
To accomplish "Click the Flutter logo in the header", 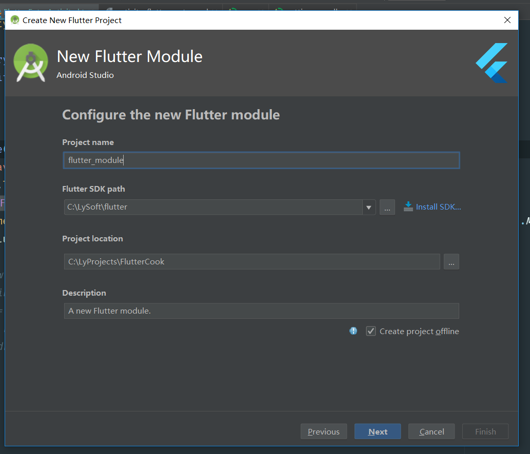I will coord(491,63).
